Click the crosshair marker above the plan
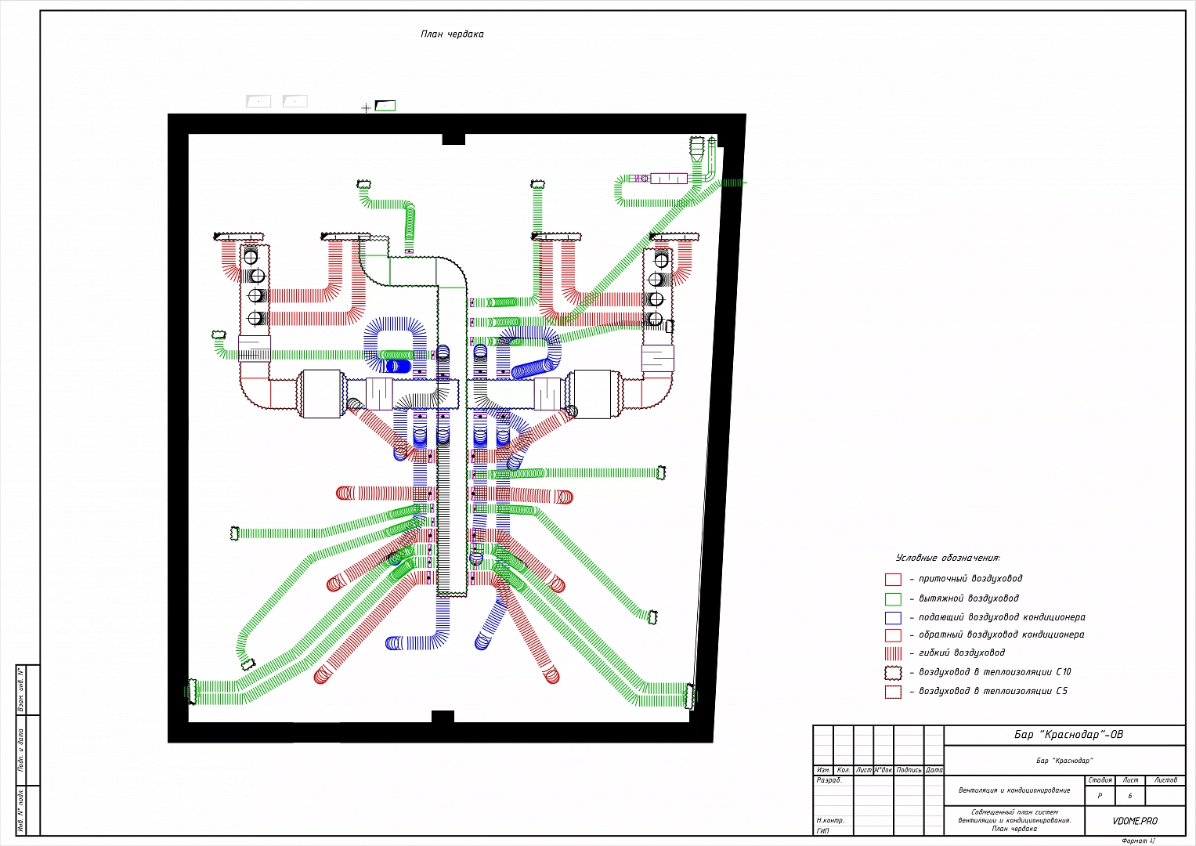Screen dimensions: 1196x846 366,108
